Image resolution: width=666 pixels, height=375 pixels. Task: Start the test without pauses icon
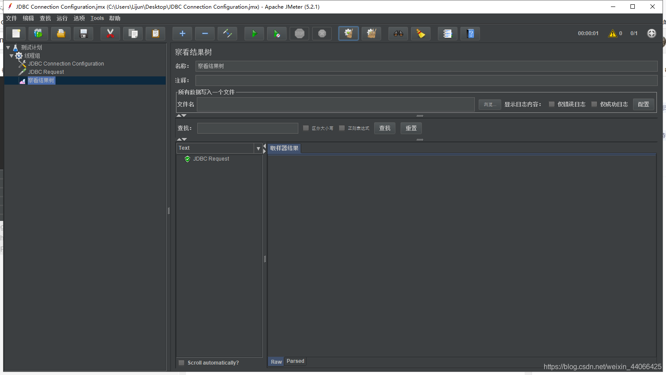[277, 33]
